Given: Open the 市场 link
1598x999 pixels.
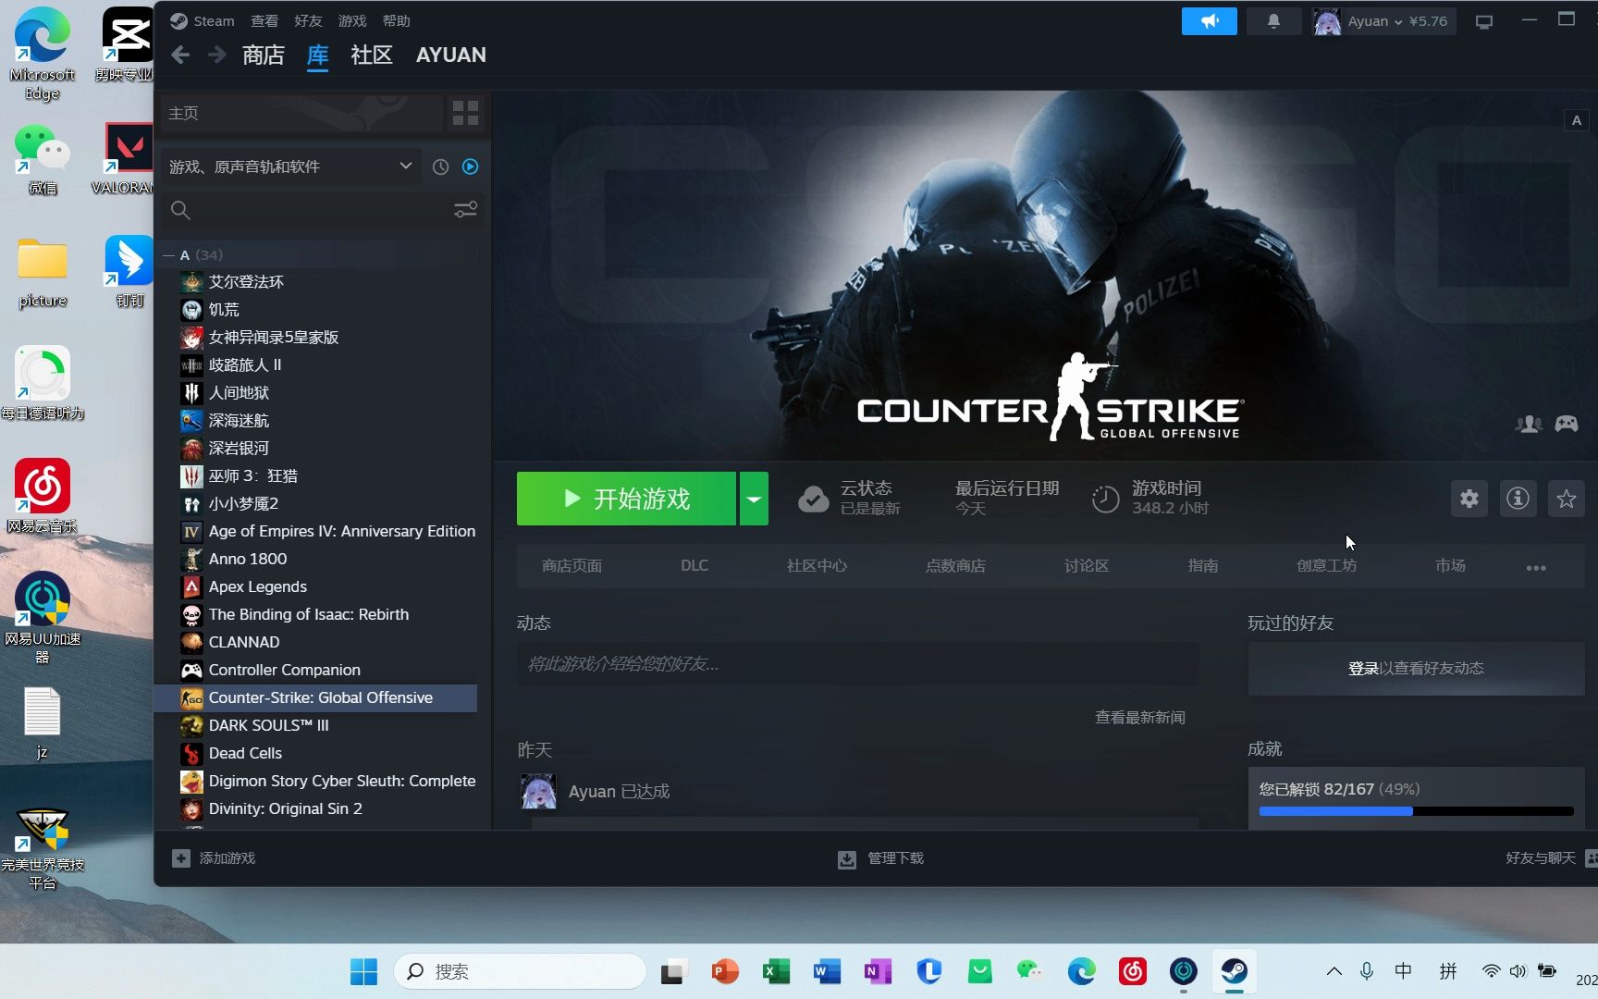Looking at the screenshot, I should (x=1450, y=566).
